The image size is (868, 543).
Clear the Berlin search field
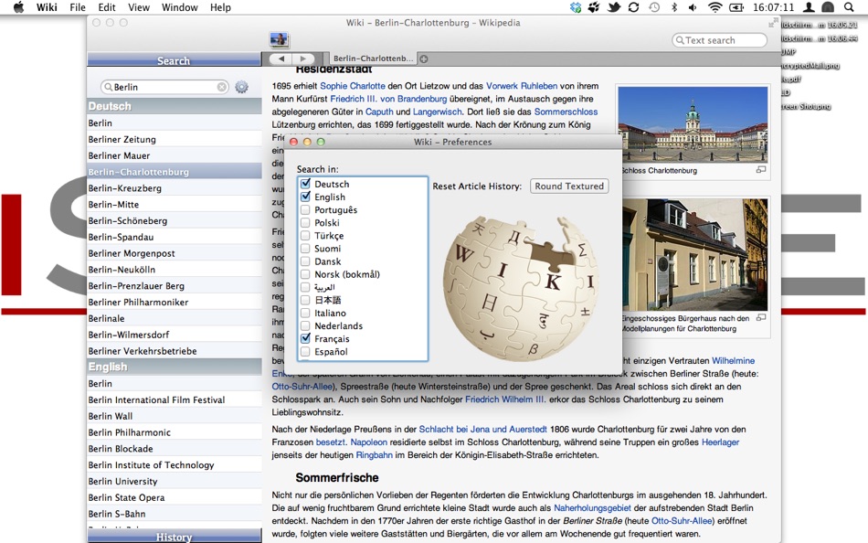click(221, 87)
